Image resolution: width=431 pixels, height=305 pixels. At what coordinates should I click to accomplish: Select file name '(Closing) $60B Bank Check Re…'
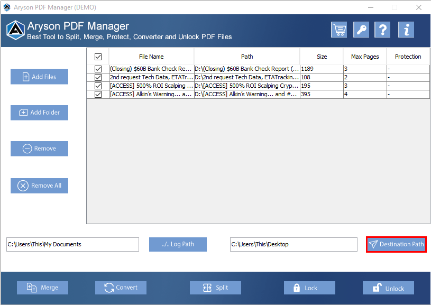point(151,69)
